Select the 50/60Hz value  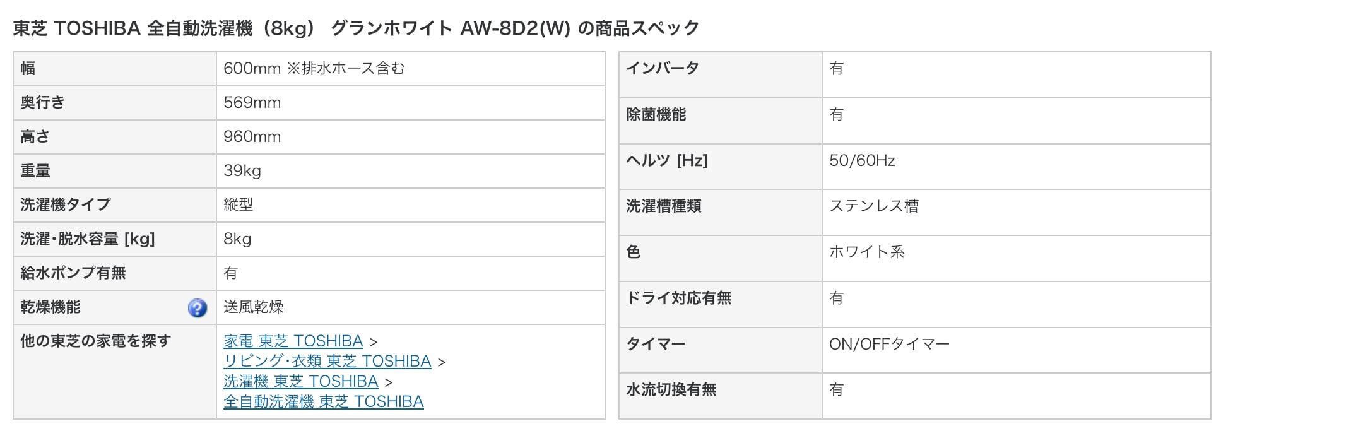(862, 161)
